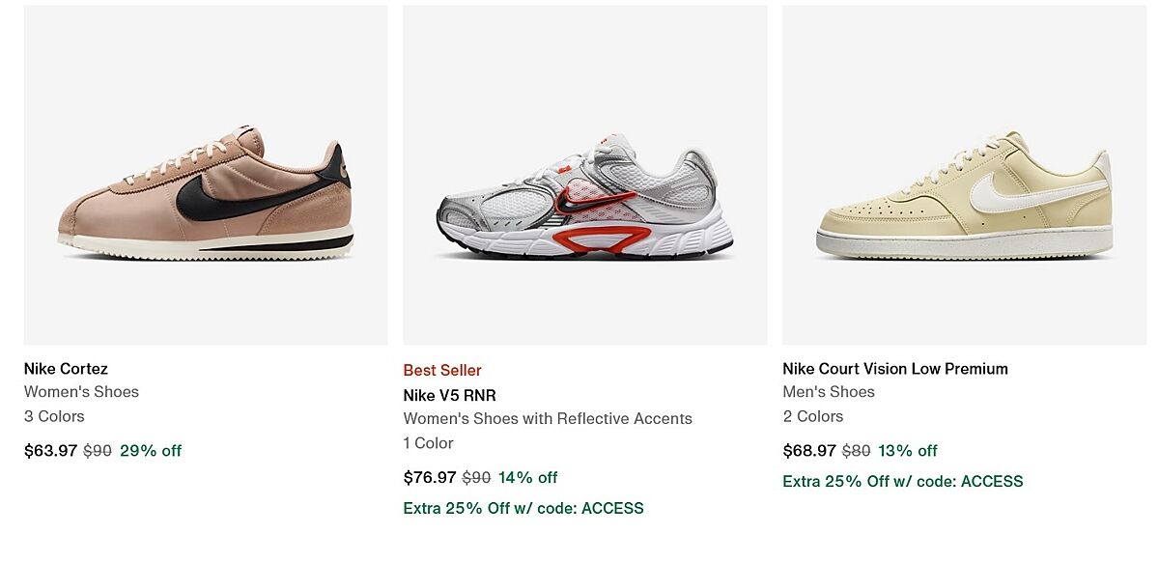This screenshot has width=1159, height=562.
Task: Click Court Vision Extra 25% Off ACCESS promo
Action: (902, 481)
